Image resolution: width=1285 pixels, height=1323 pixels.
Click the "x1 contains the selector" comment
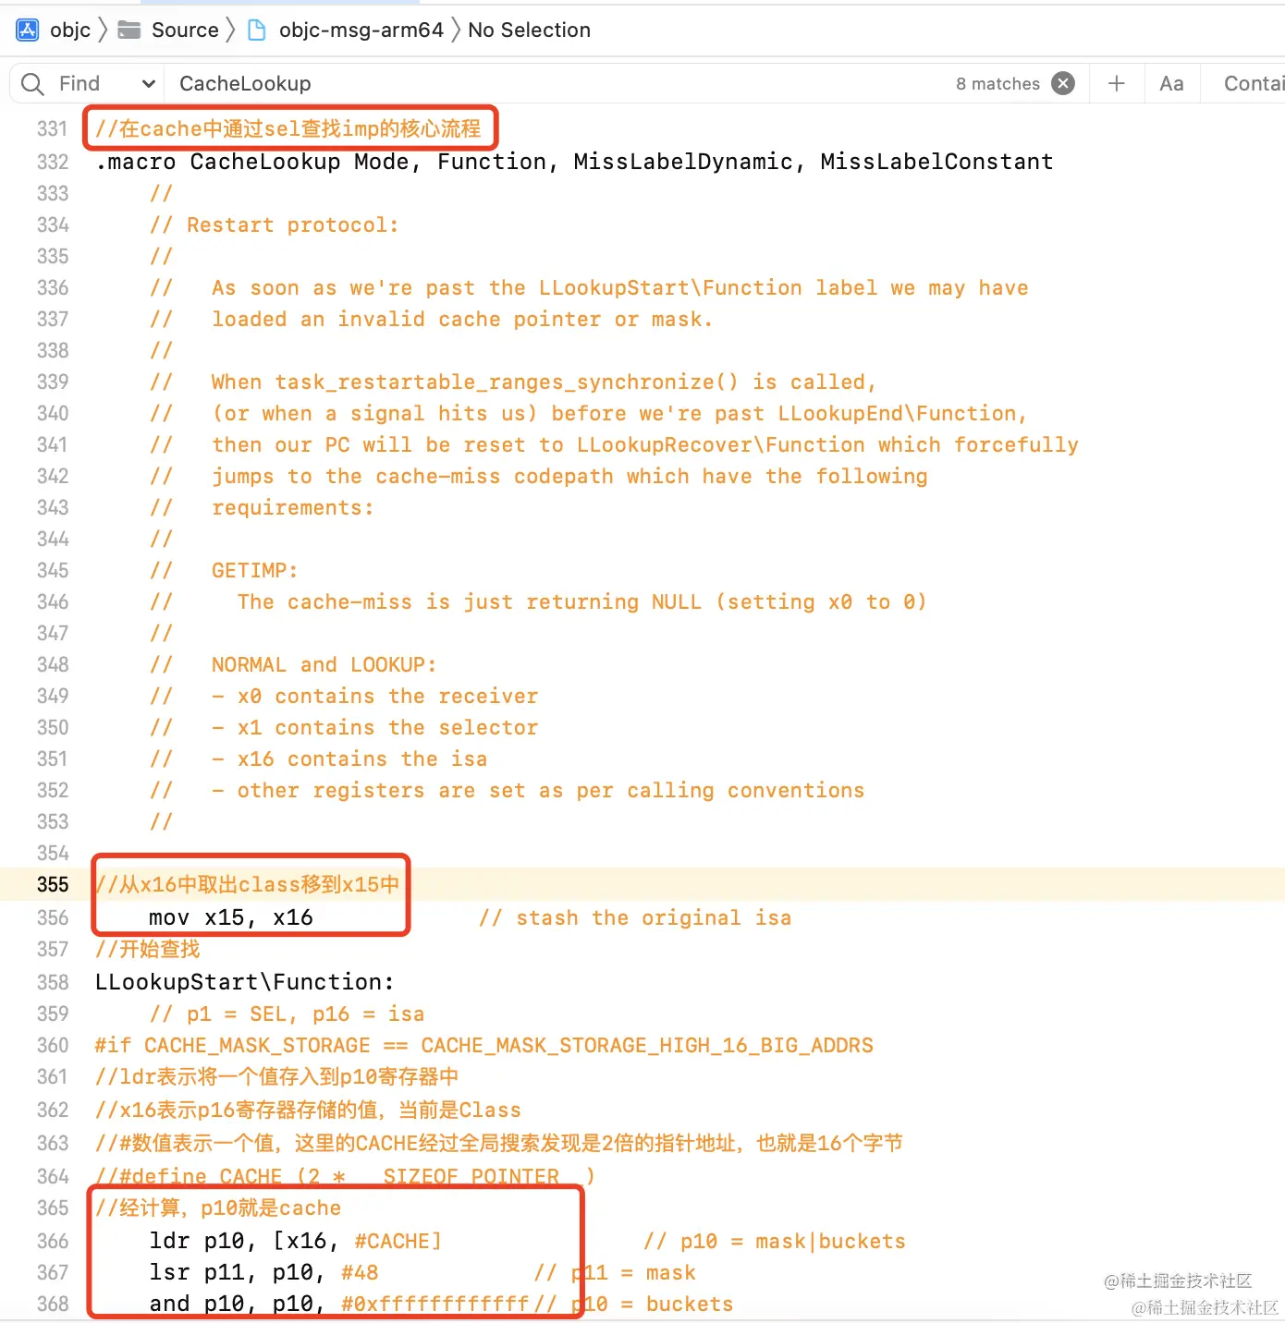tap(387, 727)
